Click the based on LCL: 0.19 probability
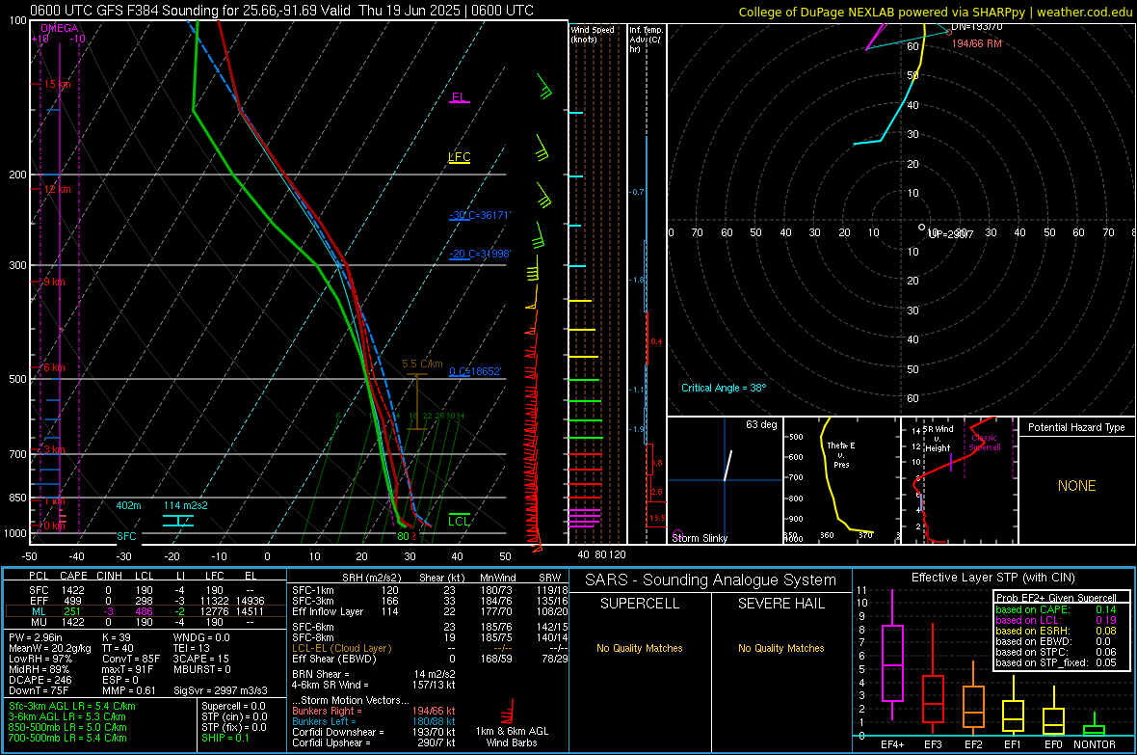1137x755 pixels. [1055, 620]
